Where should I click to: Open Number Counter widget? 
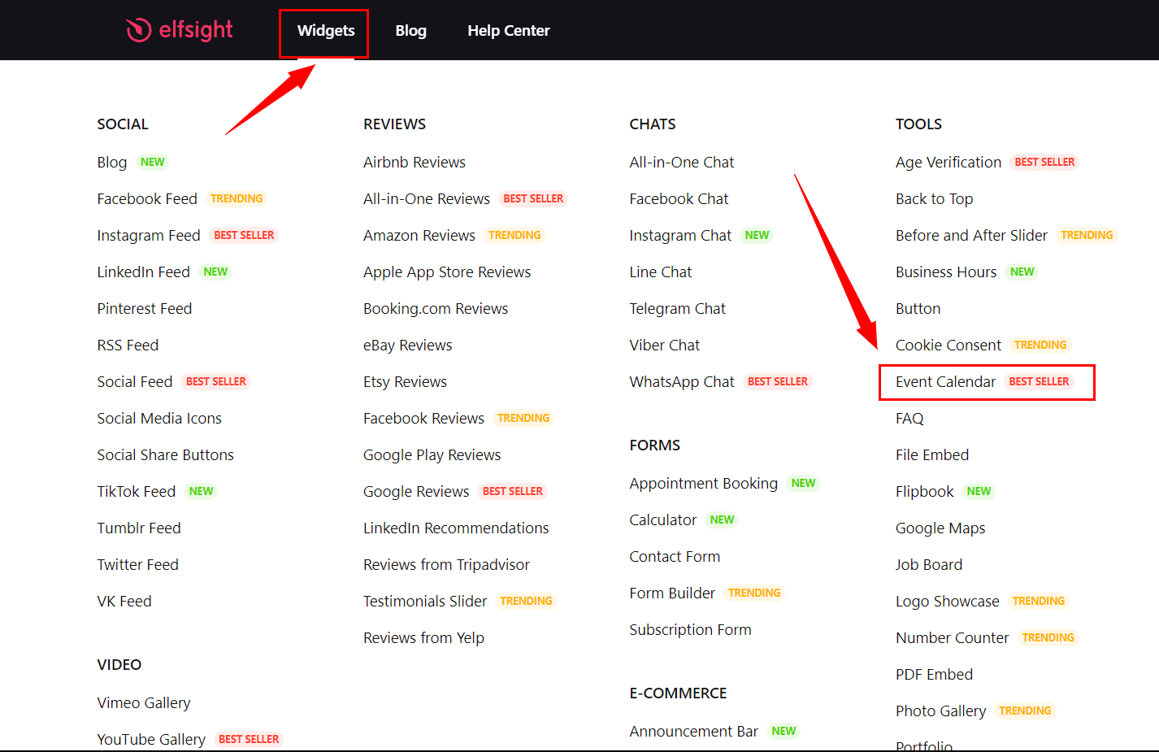pos(953,638)
